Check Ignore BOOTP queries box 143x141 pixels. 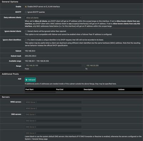pyautogui.click(x=26, y=12)
